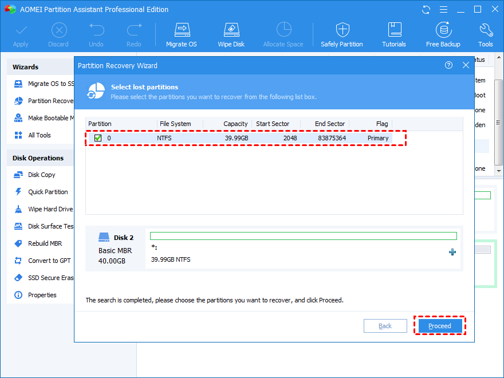The width and height of the screenshot is (504, 378).
Task: Choose Wipe Hard Drive operation
Action: click(x=44, y=209)
